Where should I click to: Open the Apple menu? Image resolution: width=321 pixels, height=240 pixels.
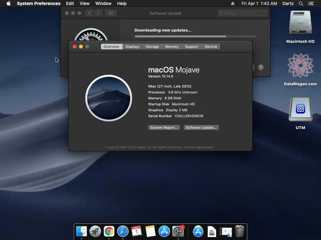(8, 3)
